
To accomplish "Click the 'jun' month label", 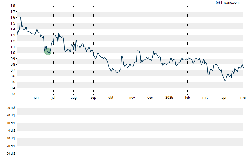I will [36, 98].
